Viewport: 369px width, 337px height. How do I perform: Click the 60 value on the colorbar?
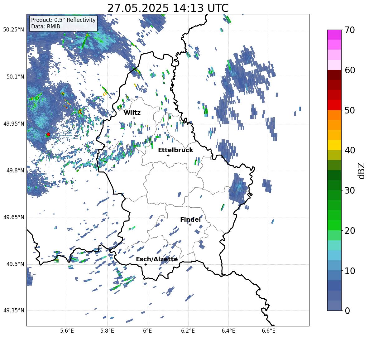coord(349,70)
